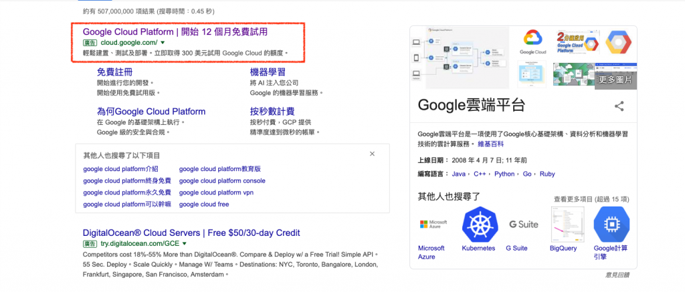The height and width of the screenshot is (292, 685).
Task: Search google cloud platform終身免費 suggestion
Action: click(x=127, y=180)
